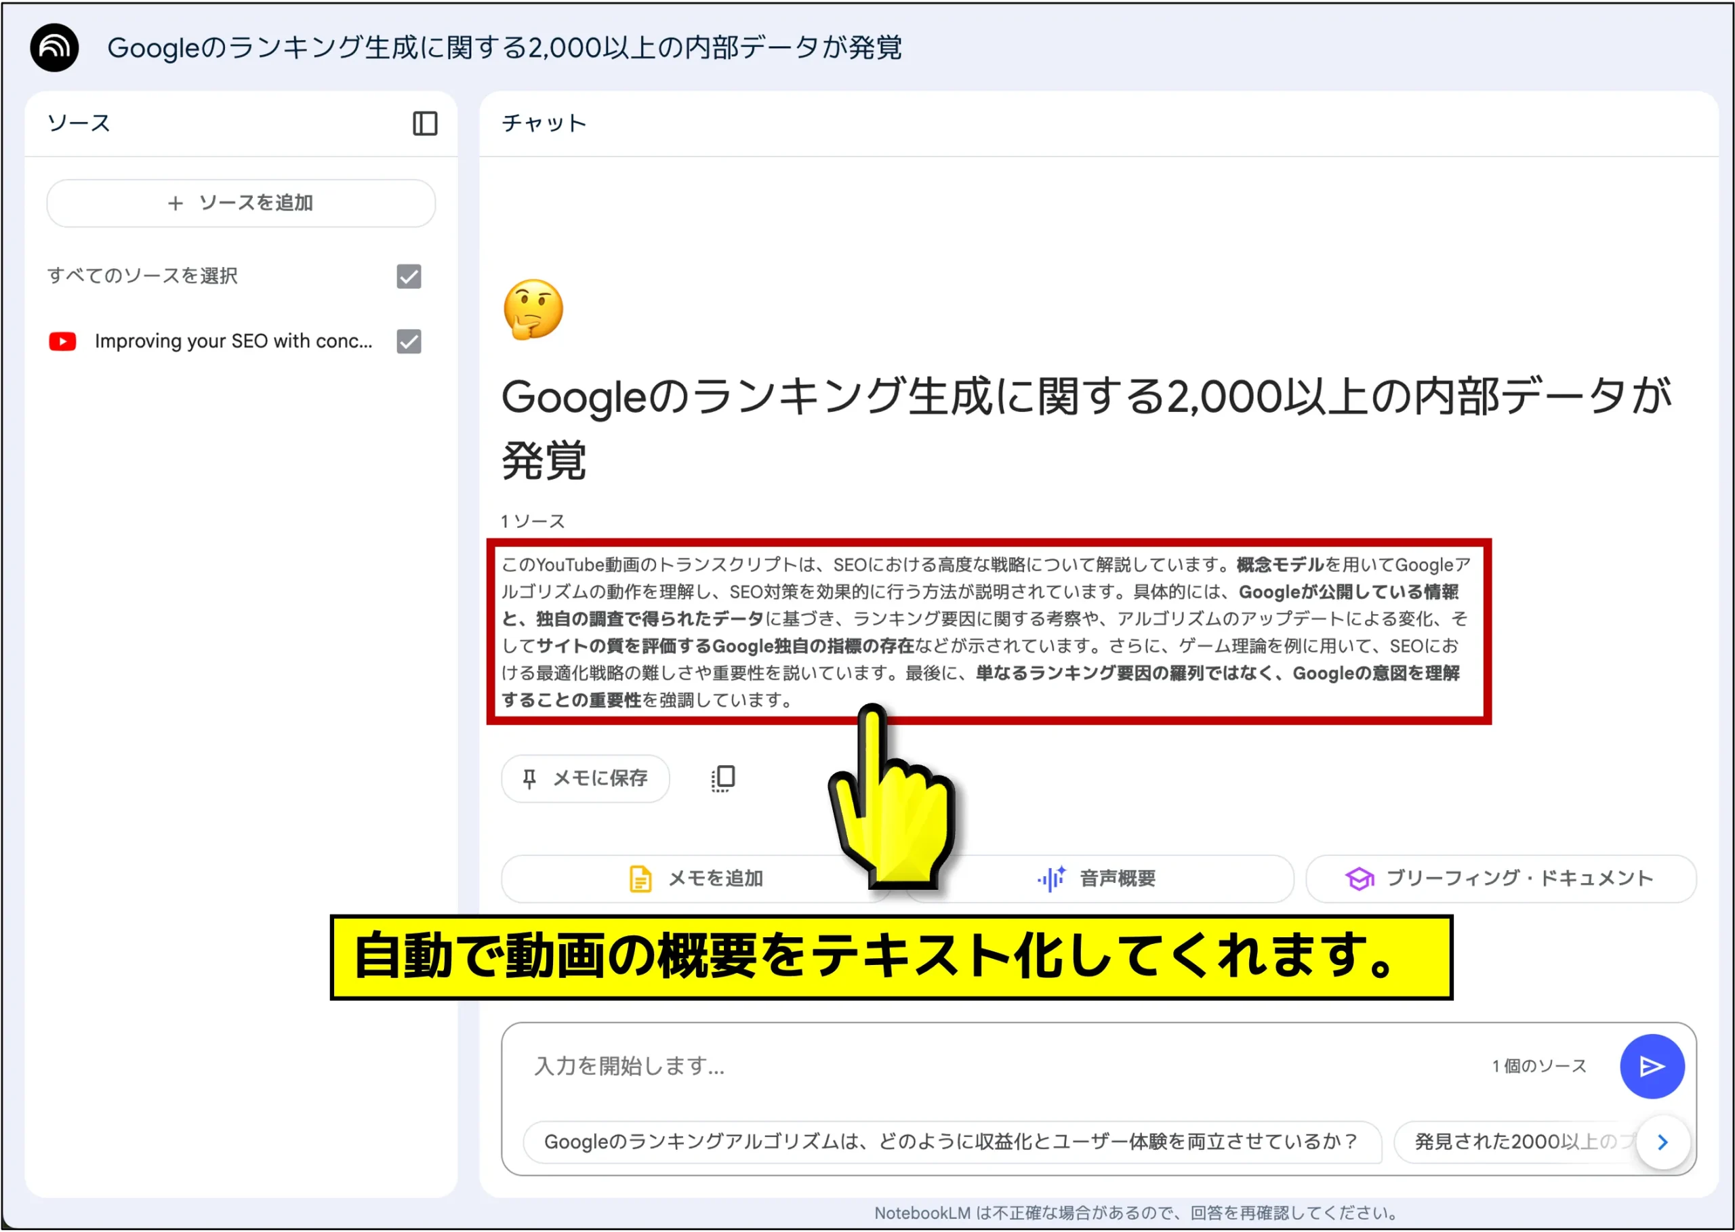Show more suggested questions with the chevron
Image resolution: width=1735 pixels, height=1232 pixels.
[x=1661, y=1142]
